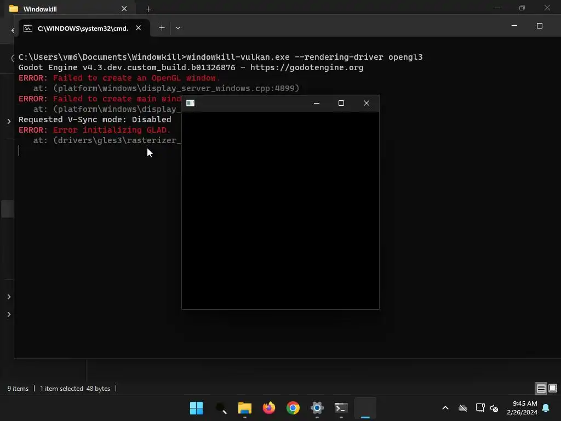Select the cmd.exe terminal tab
The width and height of the screenshot is (561, 421).
83,29
